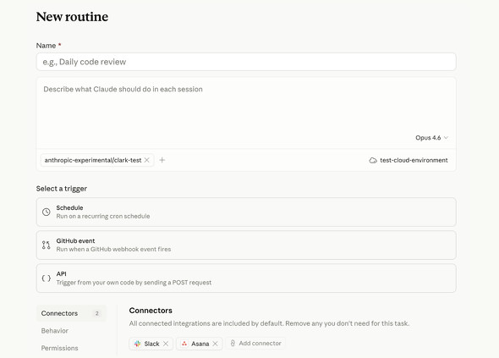Click the Connectors section heading
This screenshot has height=358, width=499.
coord(151,311)
